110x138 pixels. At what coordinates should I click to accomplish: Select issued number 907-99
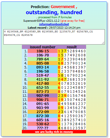(43, 95)
